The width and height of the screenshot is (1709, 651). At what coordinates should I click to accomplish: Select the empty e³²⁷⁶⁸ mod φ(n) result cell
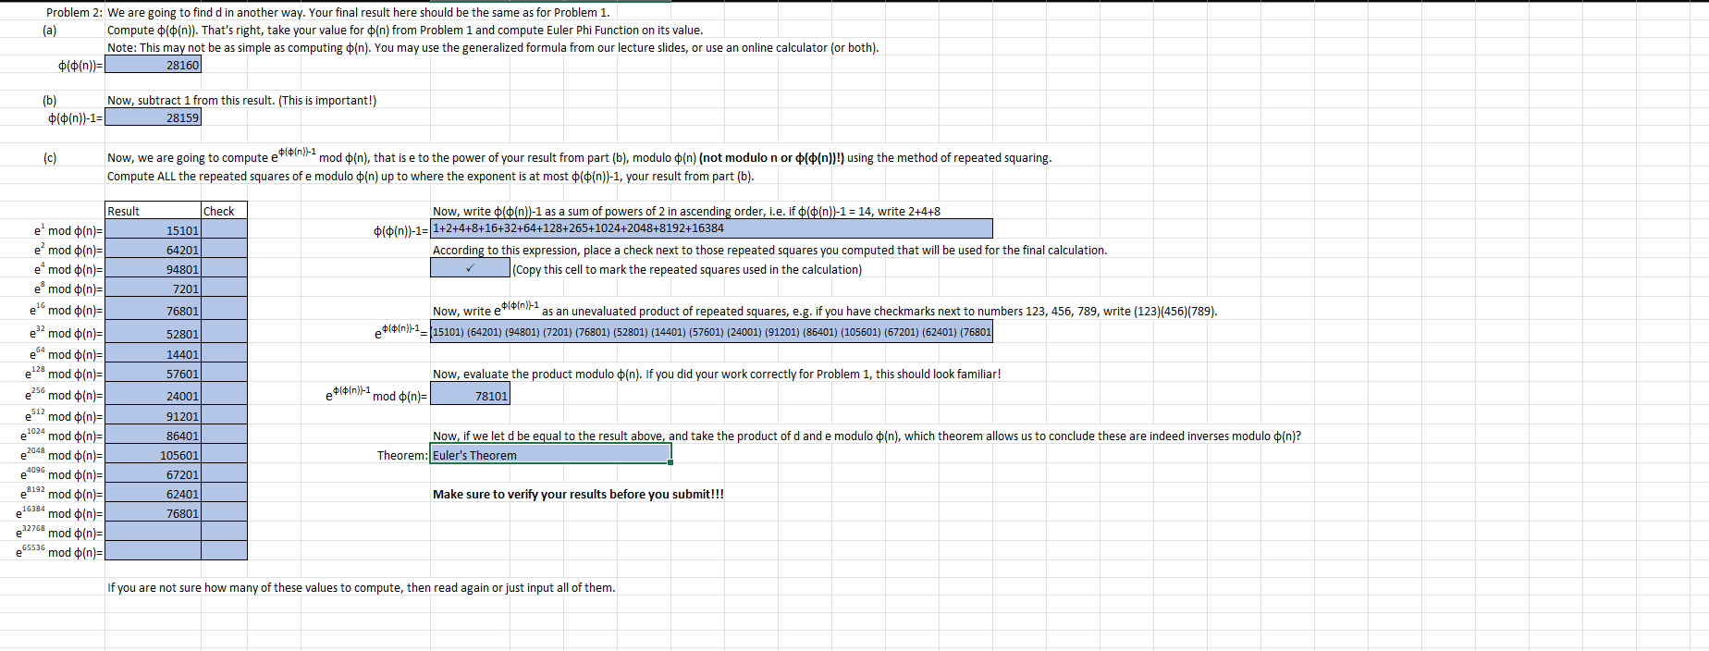point(153,533)
